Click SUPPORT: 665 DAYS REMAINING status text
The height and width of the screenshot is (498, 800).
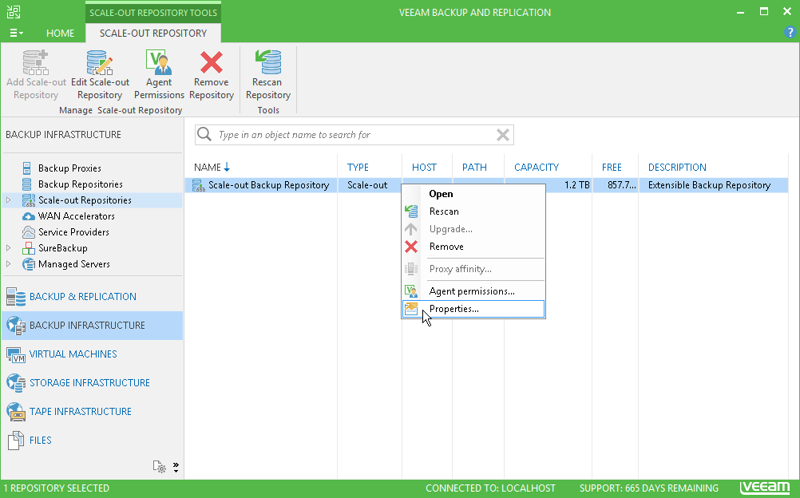click(x=648, y=488)
